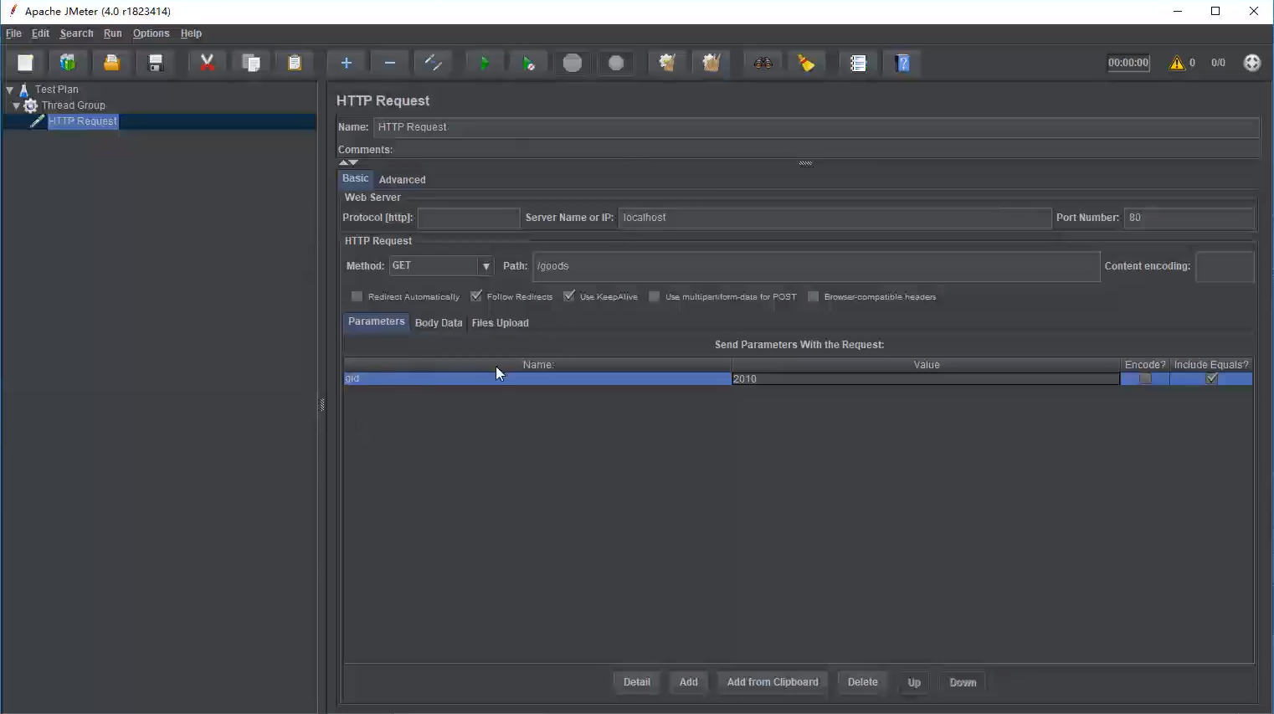Image resolution: width=1274 pixels, height=714 pixels.
Task: Click the Down button
Action: pyautogui.click(x=963, y=682)
